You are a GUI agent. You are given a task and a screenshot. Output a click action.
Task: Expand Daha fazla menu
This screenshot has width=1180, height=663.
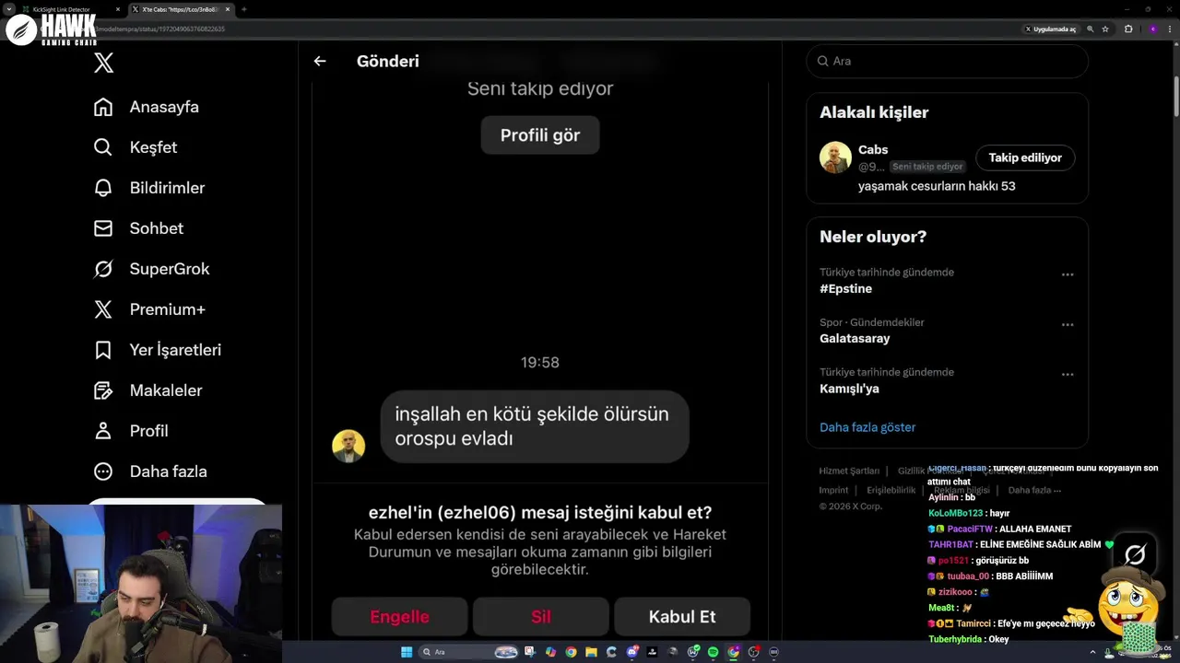[150, 471]
